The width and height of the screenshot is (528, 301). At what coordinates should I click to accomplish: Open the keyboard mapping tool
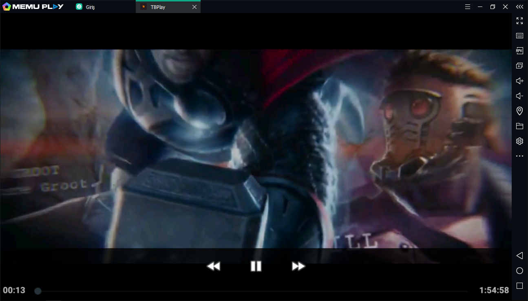tap(519, 36)
